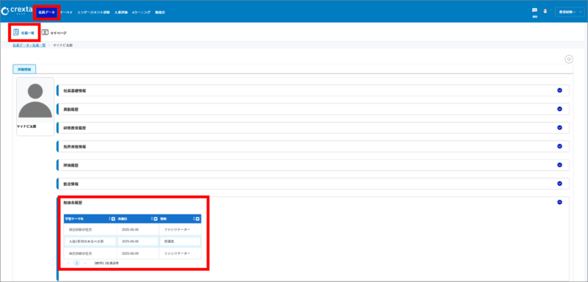Expand the 評価履歴 section
Image resolution: width=588 pixels, height=282 pixels.
tap(559, 164)
